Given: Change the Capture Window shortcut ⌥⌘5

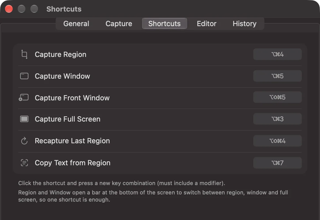Looking at the screenshot, I should 277,76.
